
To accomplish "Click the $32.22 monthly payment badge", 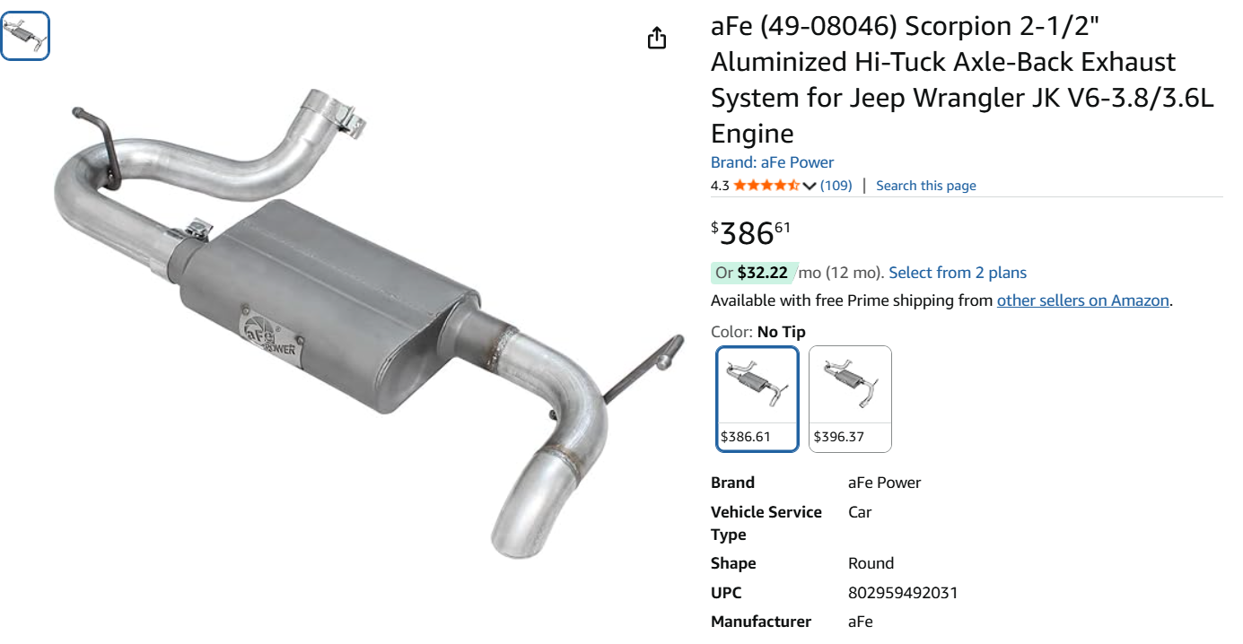I will coord(761,273).
